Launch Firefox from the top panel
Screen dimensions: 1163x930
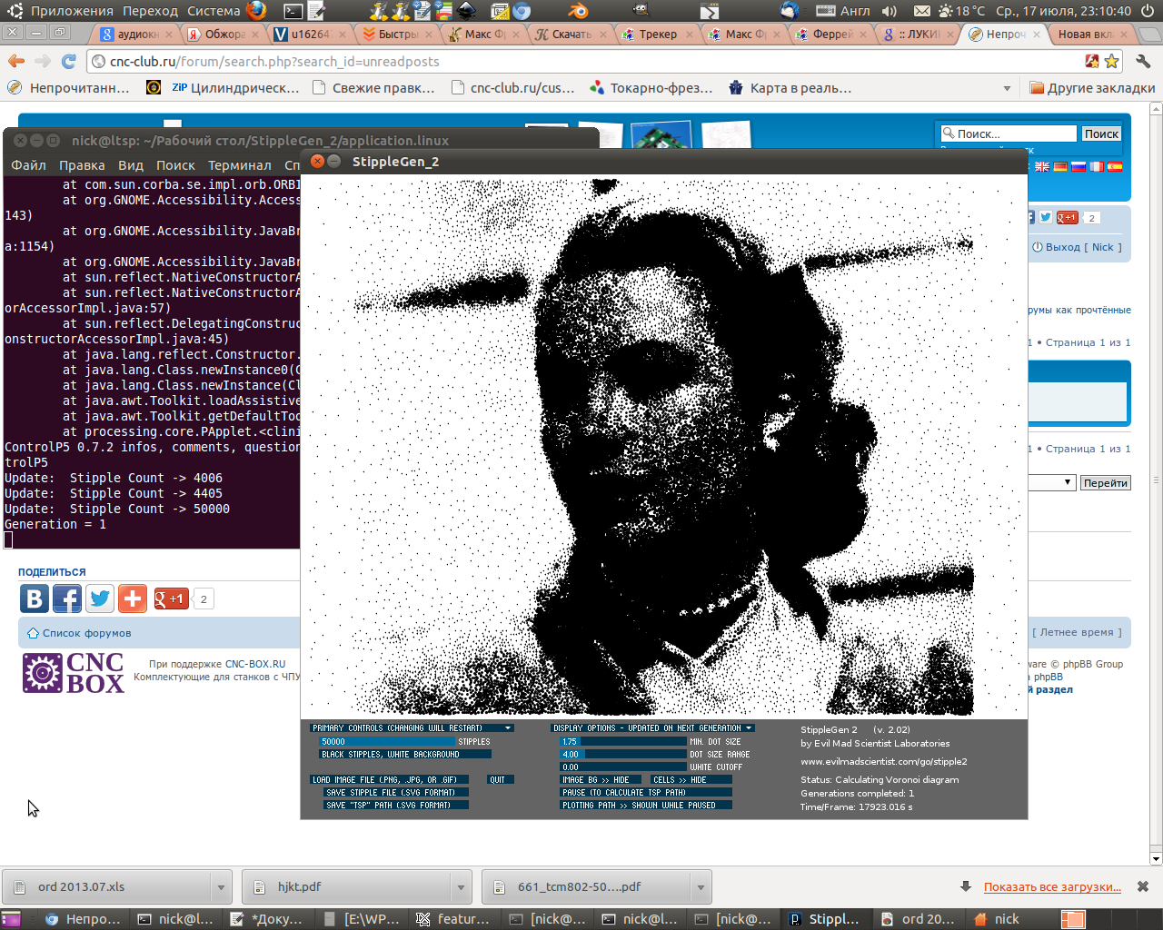pos(256,11)
